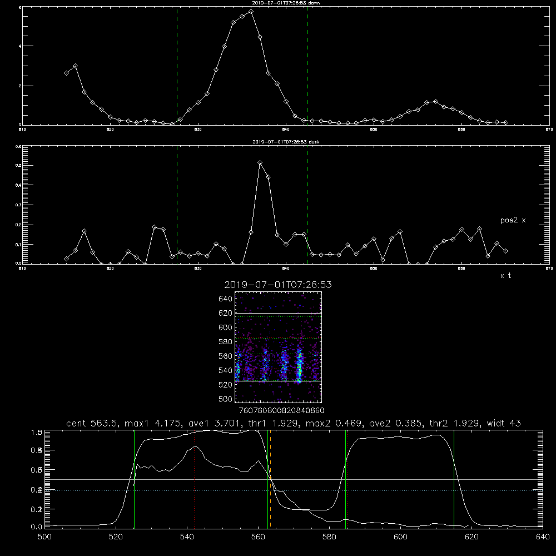Click the green vertical line at 615
The height and width of the screenshot is (556, 556).
tap(454, 479)
